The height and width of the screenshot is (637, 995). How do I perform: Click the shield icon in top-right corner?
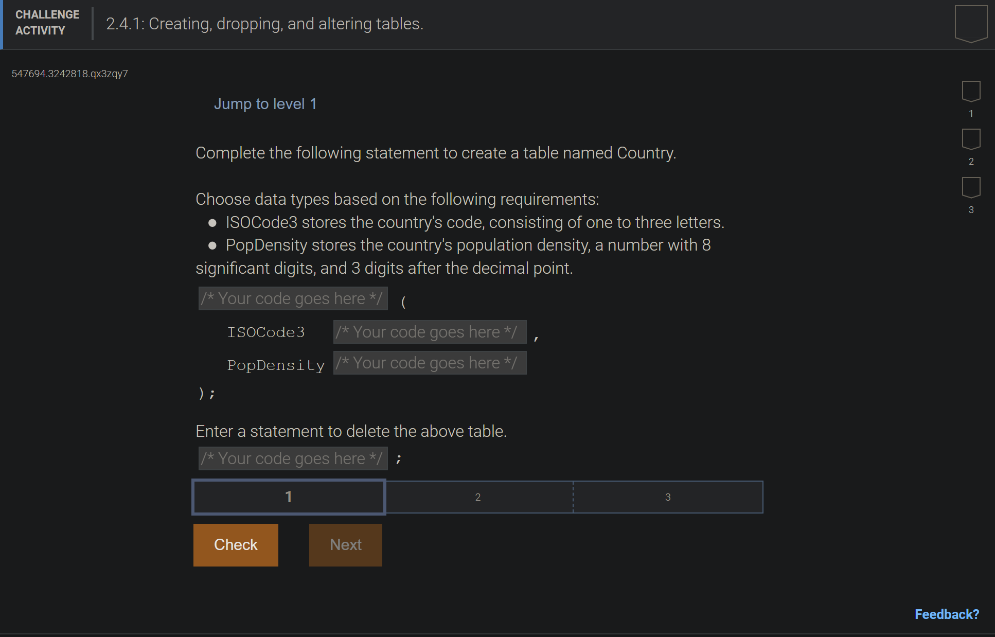(970, 23)
